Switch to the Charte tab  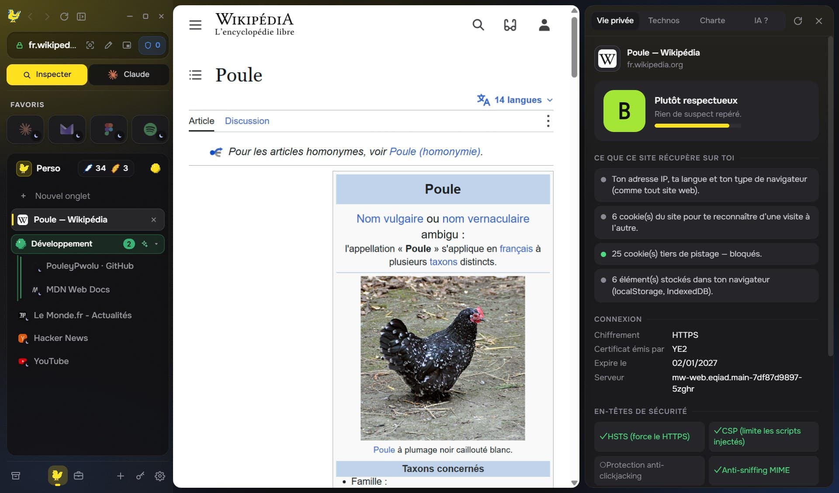712,21
